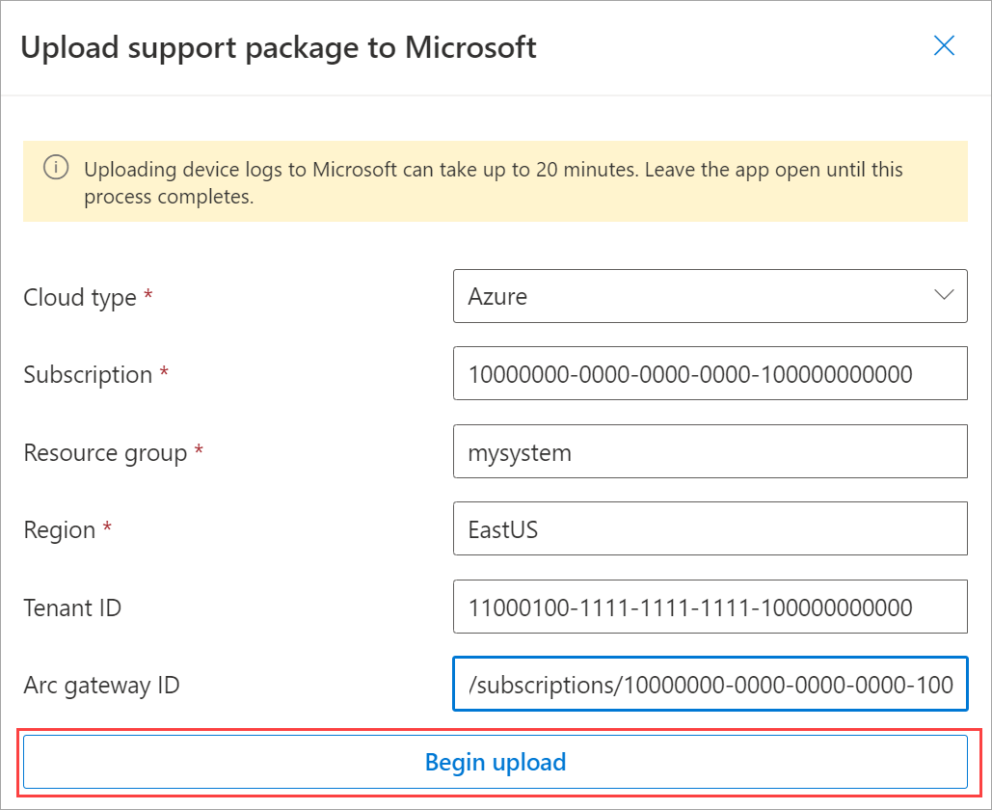Close the upload support package dialog
This screenshot has width=992, height=810.
944,46
